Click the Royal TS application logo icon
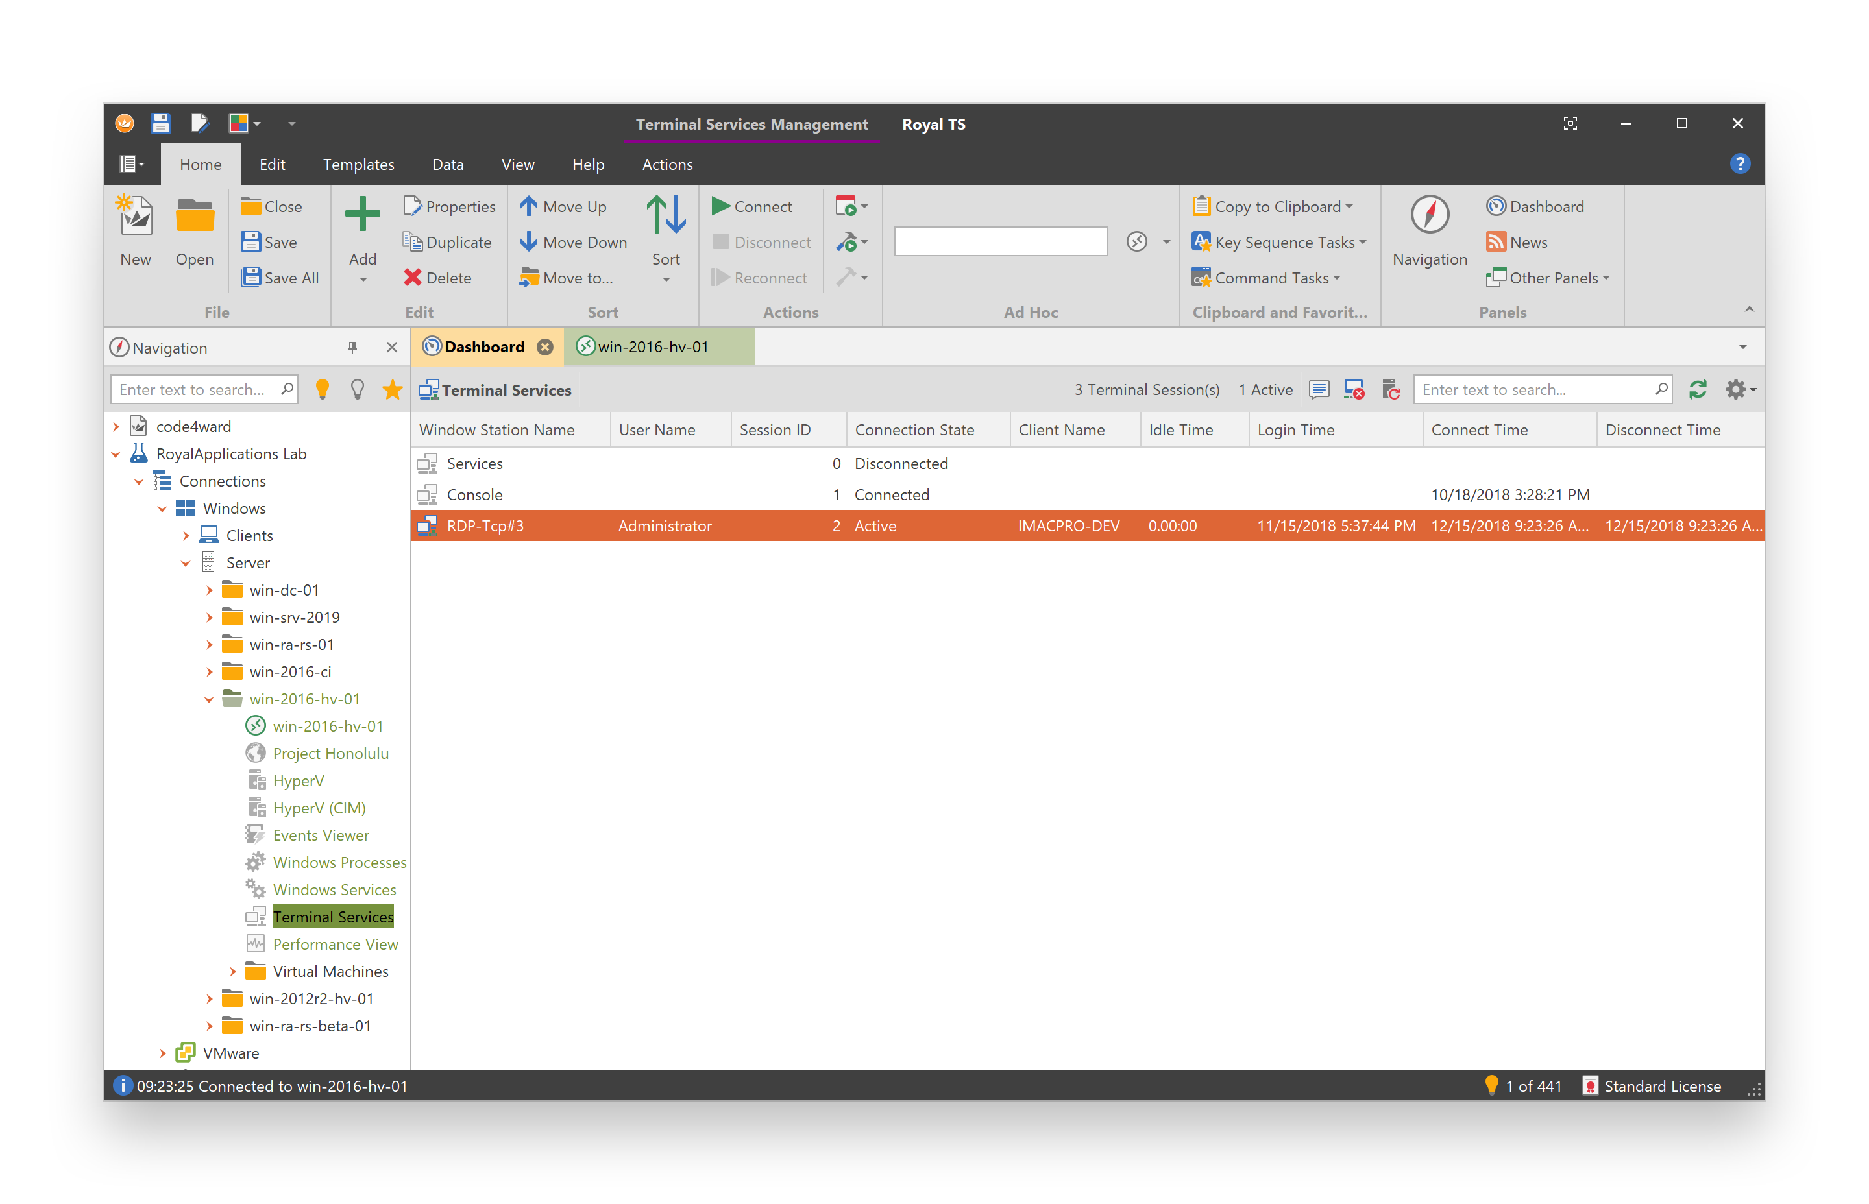This screenshot has width=1869, height=1204. pyautogui.click(x=125, y=123)
